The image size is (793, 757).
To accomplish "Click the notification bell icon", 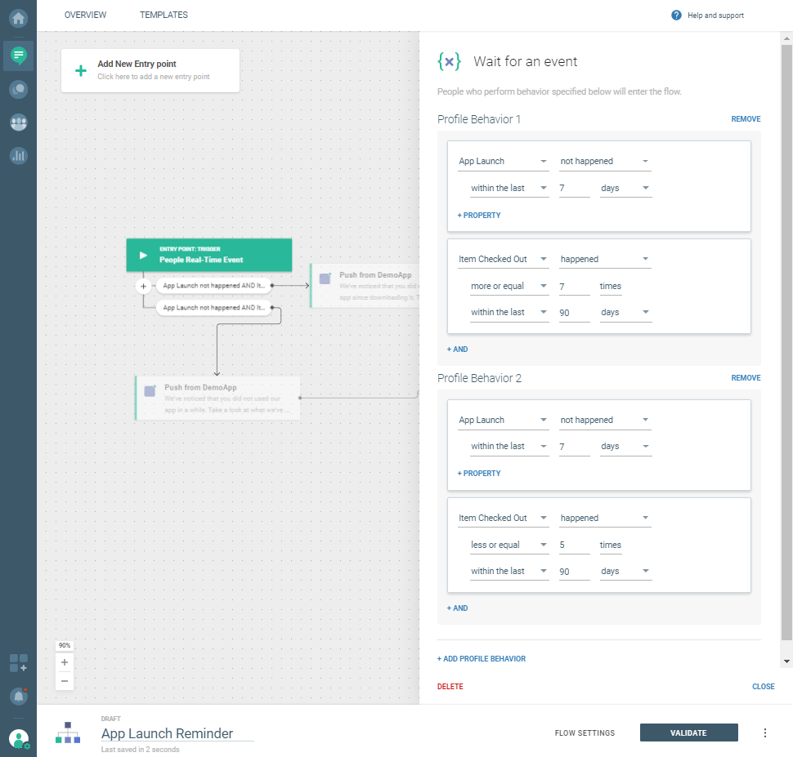I will click(x=18, y=697).
